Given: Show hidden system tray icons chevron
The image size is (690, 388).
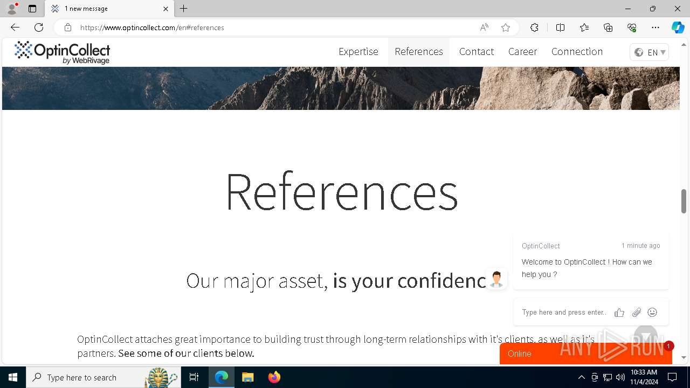Looking at the screenshot, I should pos(581,377).
